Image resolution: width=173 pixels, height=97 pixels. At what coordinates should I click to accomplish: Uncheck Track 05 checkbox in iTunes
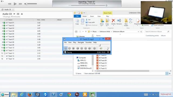pyautogui.click(x=7, y=34)
